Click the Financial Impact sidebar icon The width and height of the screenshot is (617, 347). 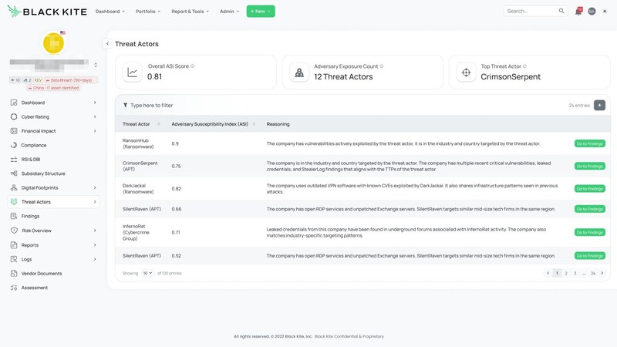[14, 131]
